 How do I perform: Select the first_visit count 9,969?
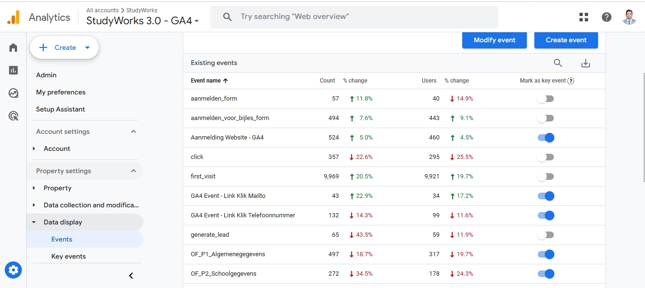point(331,177)
